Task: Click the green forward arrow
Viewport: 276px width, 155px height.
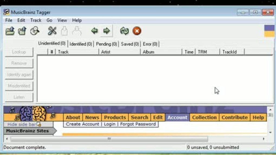Action: coord(107,31)
